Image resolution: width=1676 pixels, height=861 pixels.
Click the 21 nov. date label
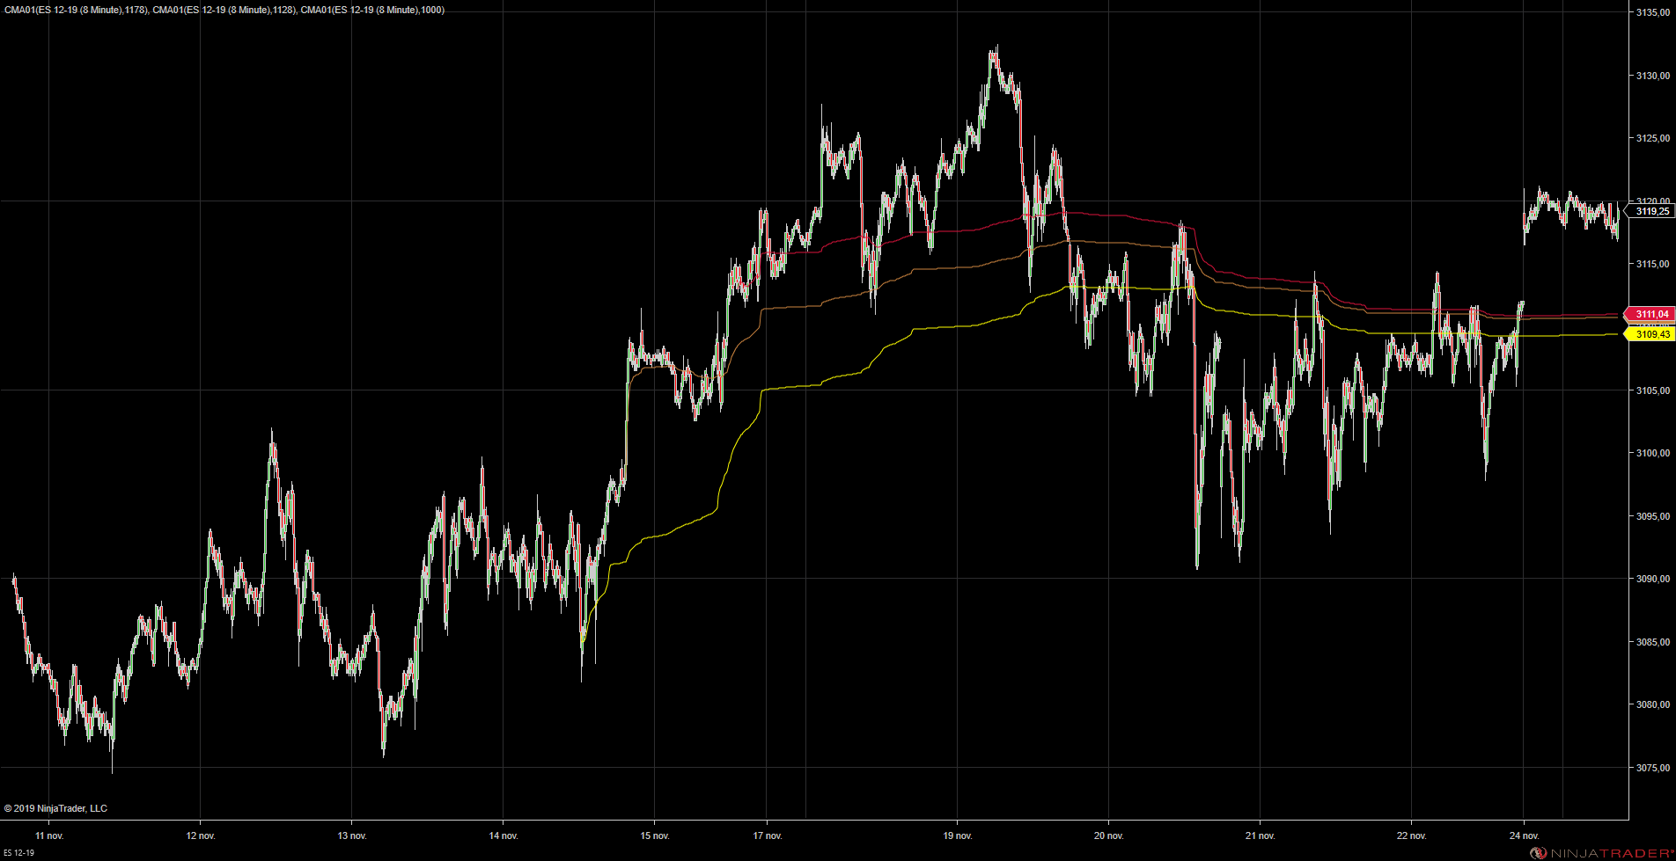(1261, 835)
